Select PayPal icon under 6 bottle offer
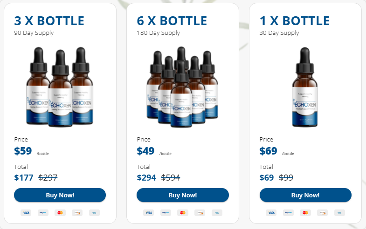This screenshot has width=366, height=229. [x=166, y=212]
